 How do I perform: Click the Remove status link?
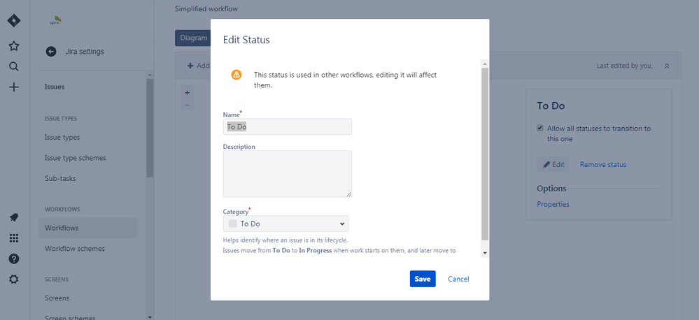(x=603, y=165)
